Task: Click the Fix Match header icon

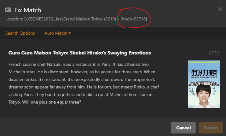Action: 9,10
